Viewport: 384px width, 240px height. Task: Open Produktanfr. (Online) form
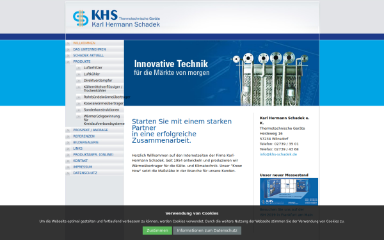93,154
